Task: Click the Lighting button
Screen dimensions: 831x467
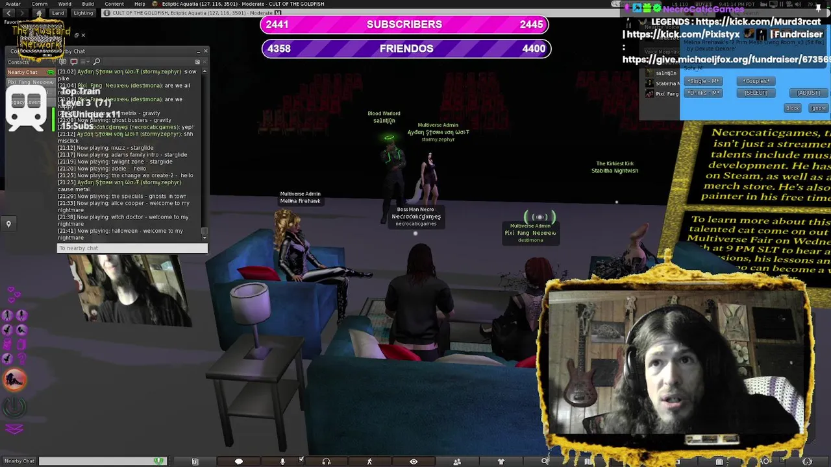Action: pyautogui.click(x=83, y=13)
